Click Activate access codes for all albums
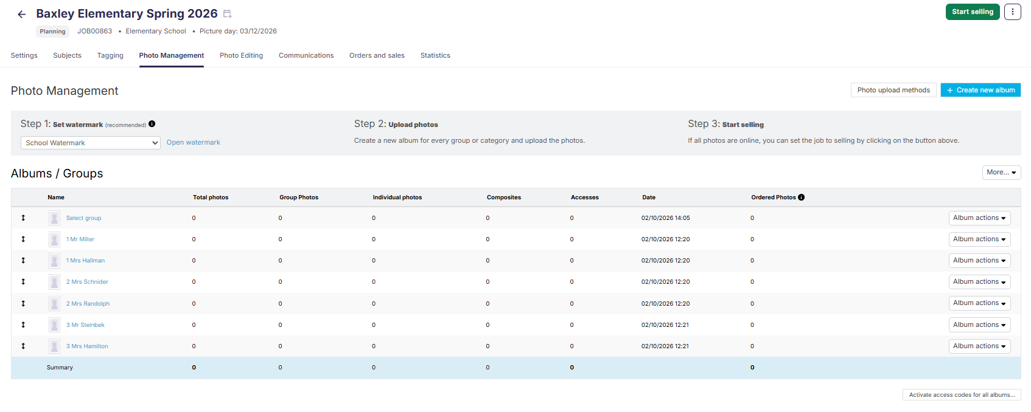Image resolution: width=1031 pixels, height=412 pixels. [x=961, y=395]
